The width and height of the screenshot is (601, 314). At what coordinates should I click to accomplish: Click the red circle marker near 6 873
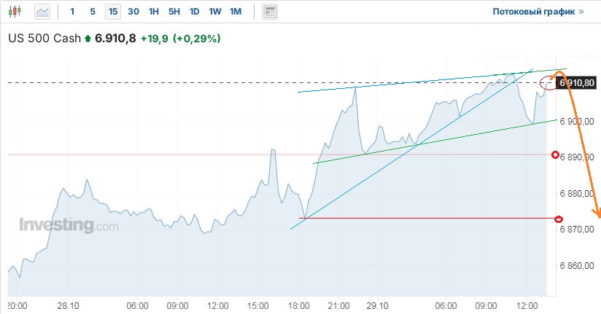559,219
